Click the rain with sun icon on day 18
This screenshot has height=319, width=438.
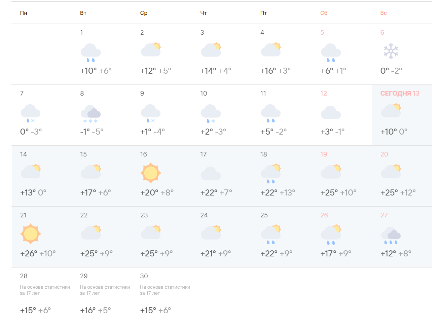(271, 174)
